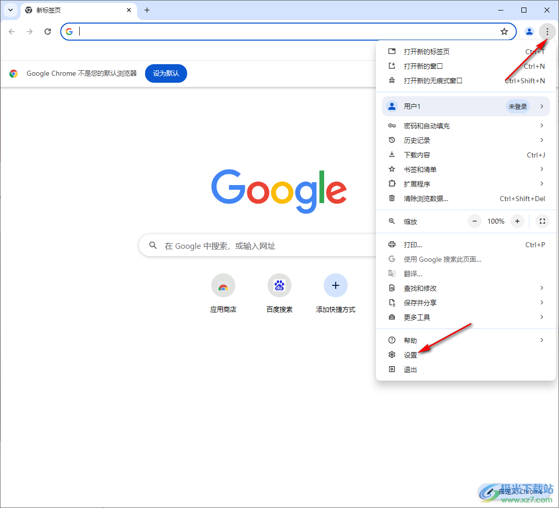Image resolution: width=559 pixels, height=508 pixels.
Task: Click 设为默认 button
Action: (166, 73)
